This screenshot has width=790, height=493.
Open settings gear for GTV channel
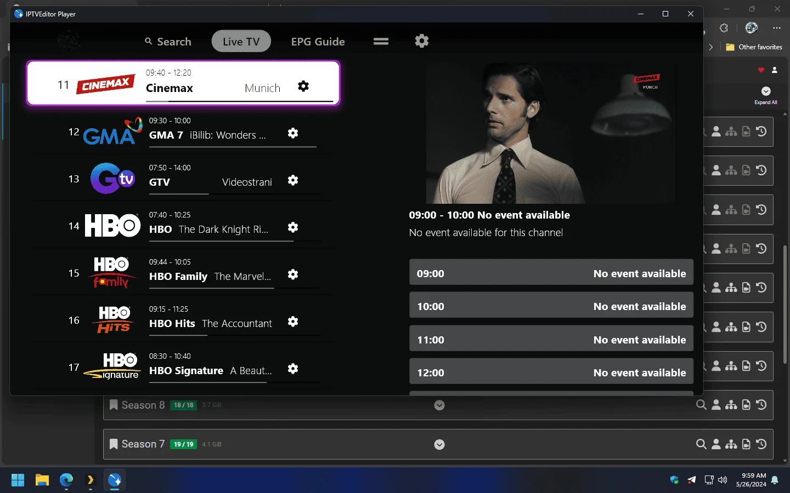(x=293, y=180)
